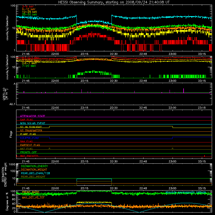Screen dimensions: 215x215
Task: Click '22:45' tick under the MeV panel
Action: point(143,81)
